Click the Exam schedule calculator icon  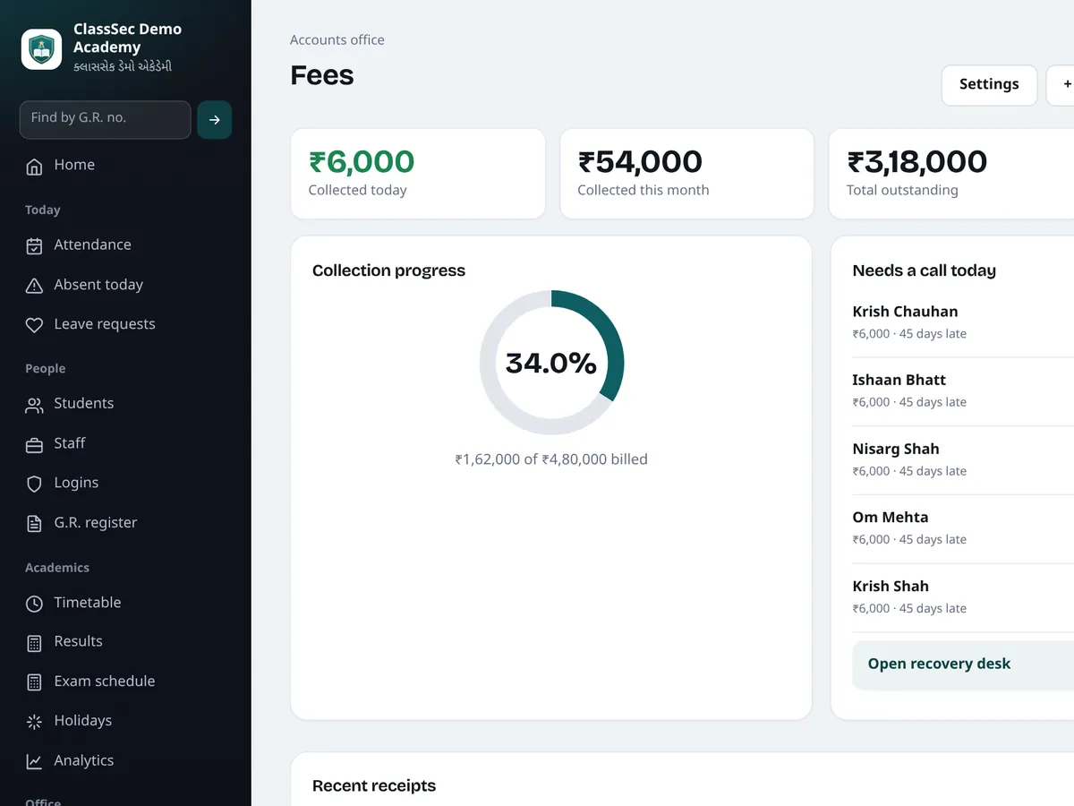coord(34,682)
